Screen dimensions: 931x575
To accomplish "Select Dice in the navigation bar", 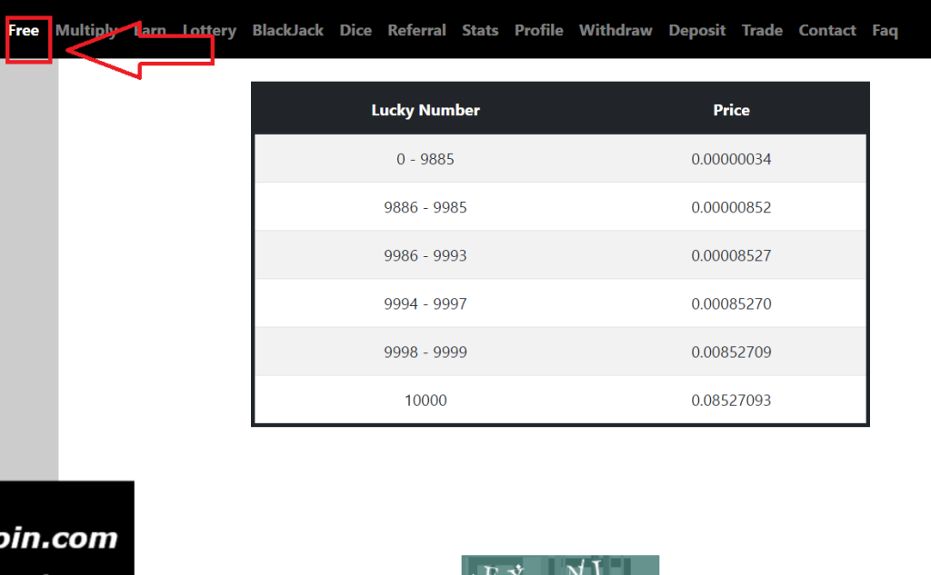I will [355, 30].
